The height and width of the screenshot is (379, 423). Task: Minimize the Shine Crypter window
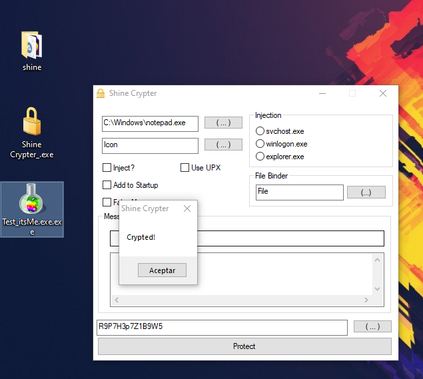[x=322, y=94]
